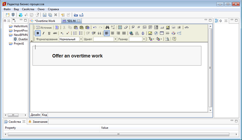Insert a table
Viewport: 242px width, 140px height.
click(x=162, y=33)
